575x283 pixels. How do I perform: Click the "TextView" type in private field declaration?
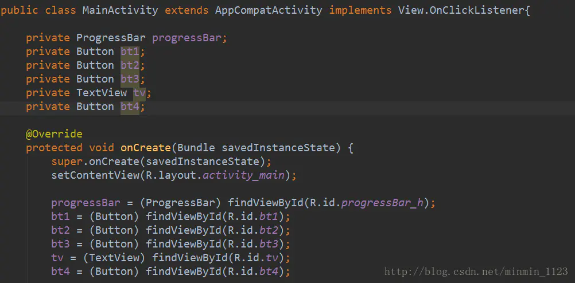click(102, 93)
